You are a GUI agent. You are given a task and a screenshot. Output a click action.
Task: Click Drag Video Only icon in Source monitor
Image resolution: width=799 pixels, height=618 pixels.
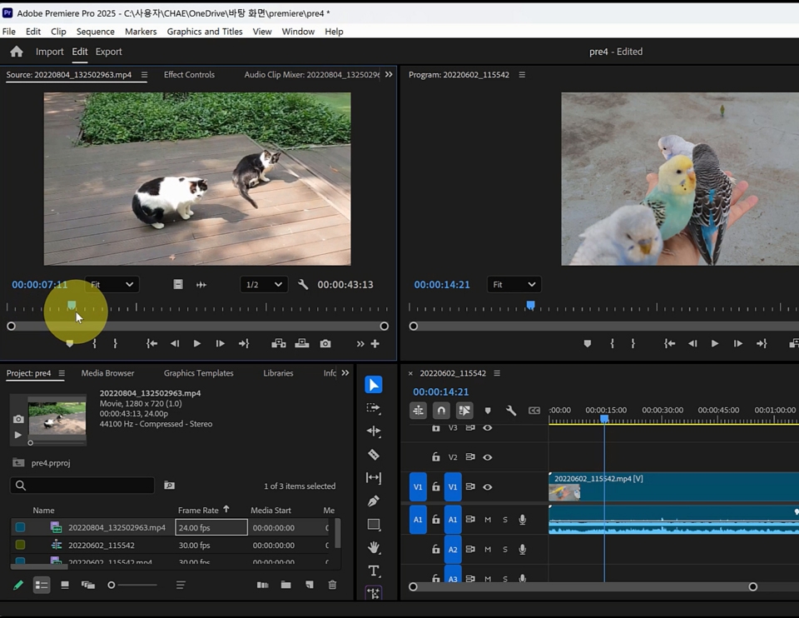[x=178, y=285]
